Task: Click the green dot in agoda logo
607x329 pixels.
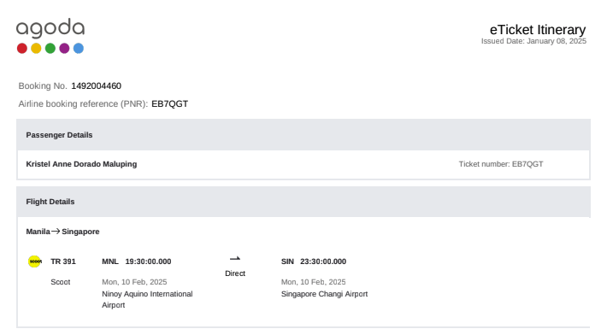Action: (50, 49)
